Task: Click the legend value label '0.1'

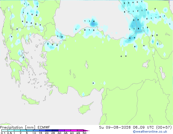Action: point(3,133)
